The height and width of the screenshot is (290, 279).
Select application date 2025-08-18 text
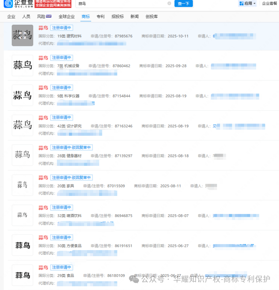[x=178, y=156]
